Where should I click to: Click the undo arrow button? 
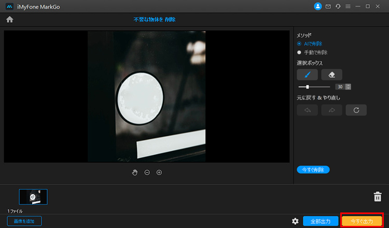coord(307,110)
